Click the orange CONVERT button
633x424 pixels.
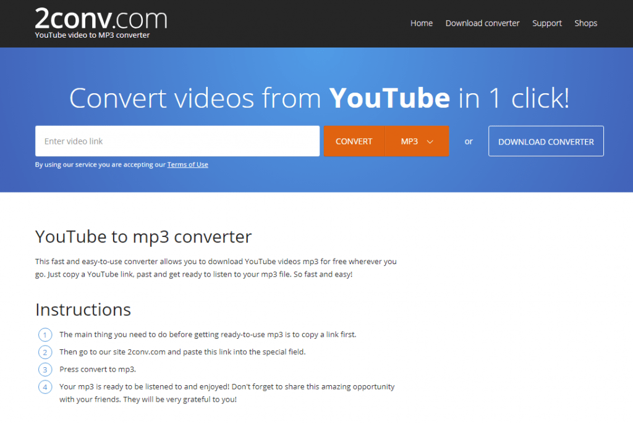click(354, 141)
